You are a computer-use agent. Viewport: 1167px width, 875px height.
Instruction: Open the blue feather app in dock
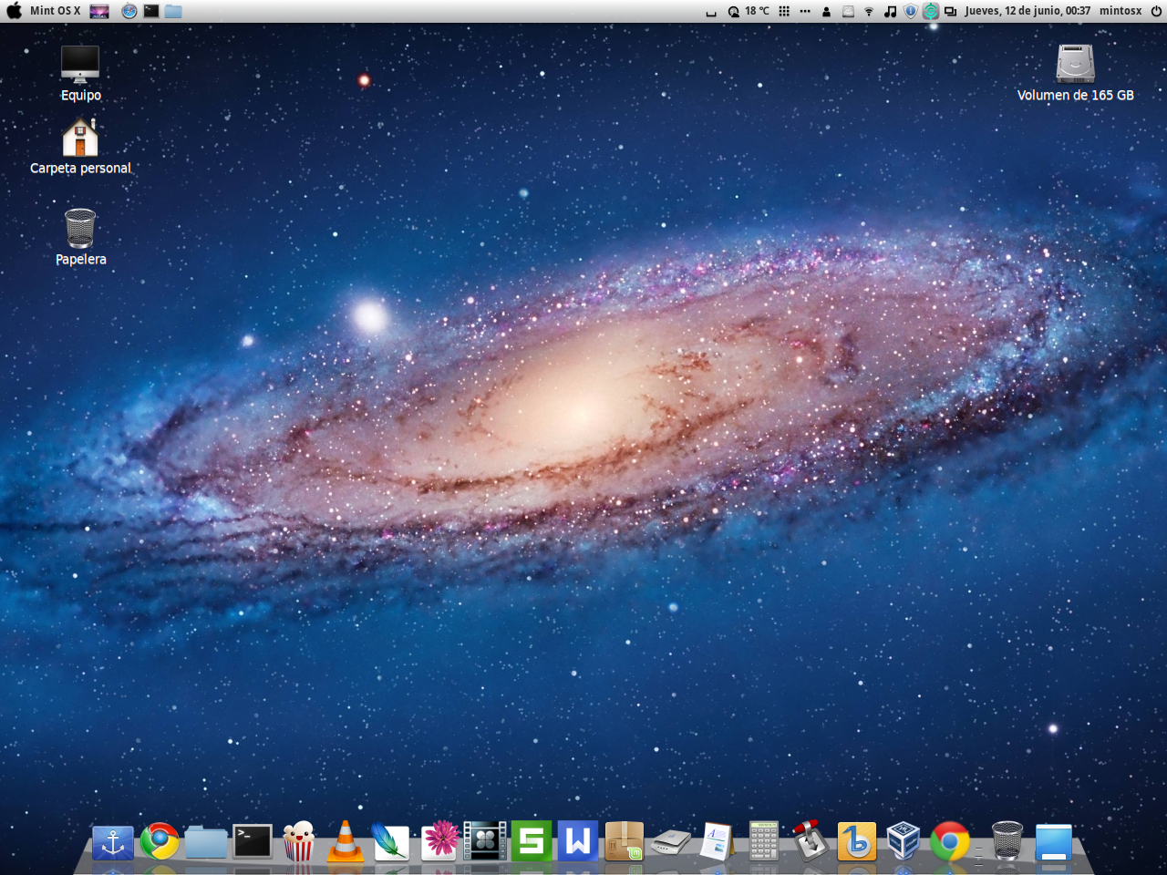point(392,841)
